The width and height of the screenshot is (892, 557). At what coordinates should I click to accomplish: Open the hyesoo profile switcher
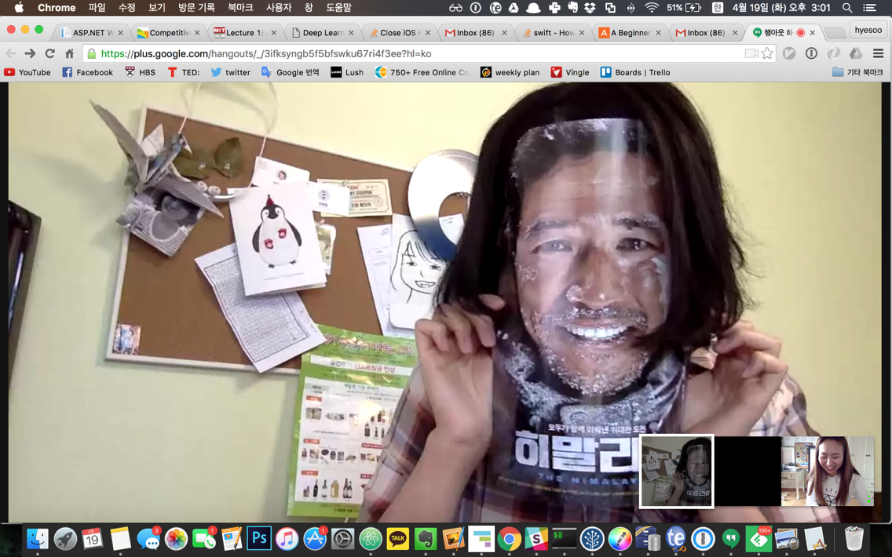point(868,30)
